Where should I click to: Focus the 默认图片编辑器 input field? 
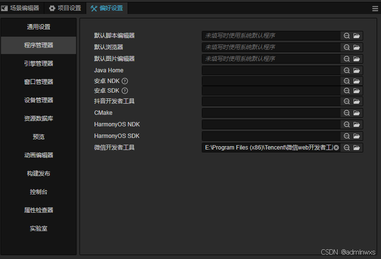[271, 59]
